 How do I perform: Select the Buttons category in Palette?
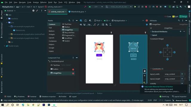click(x=52, y=31)
